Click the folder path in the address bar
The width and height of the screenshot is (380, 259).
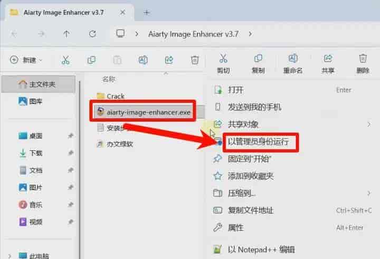[x=193, y=34]
